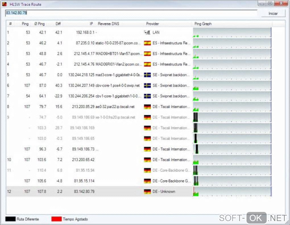
Task: Select IP 89.149.186.65
Action: (83, 138)
